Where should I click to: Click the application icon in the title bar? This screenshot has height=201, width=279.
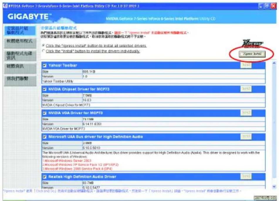pyautogui.click(x=5, y=6)
